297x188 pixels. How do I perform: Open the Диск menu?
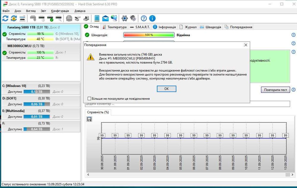click(x=18, y=11)
